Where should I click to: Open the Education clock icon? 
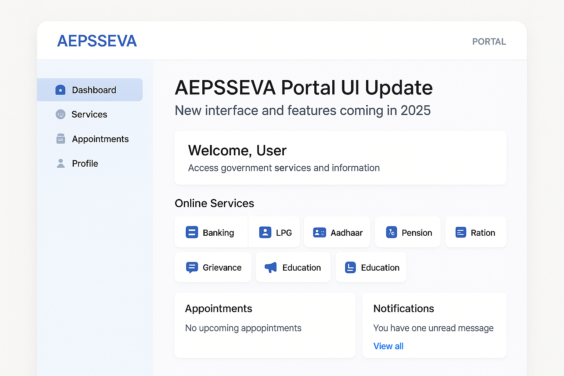tap(350, 267)
